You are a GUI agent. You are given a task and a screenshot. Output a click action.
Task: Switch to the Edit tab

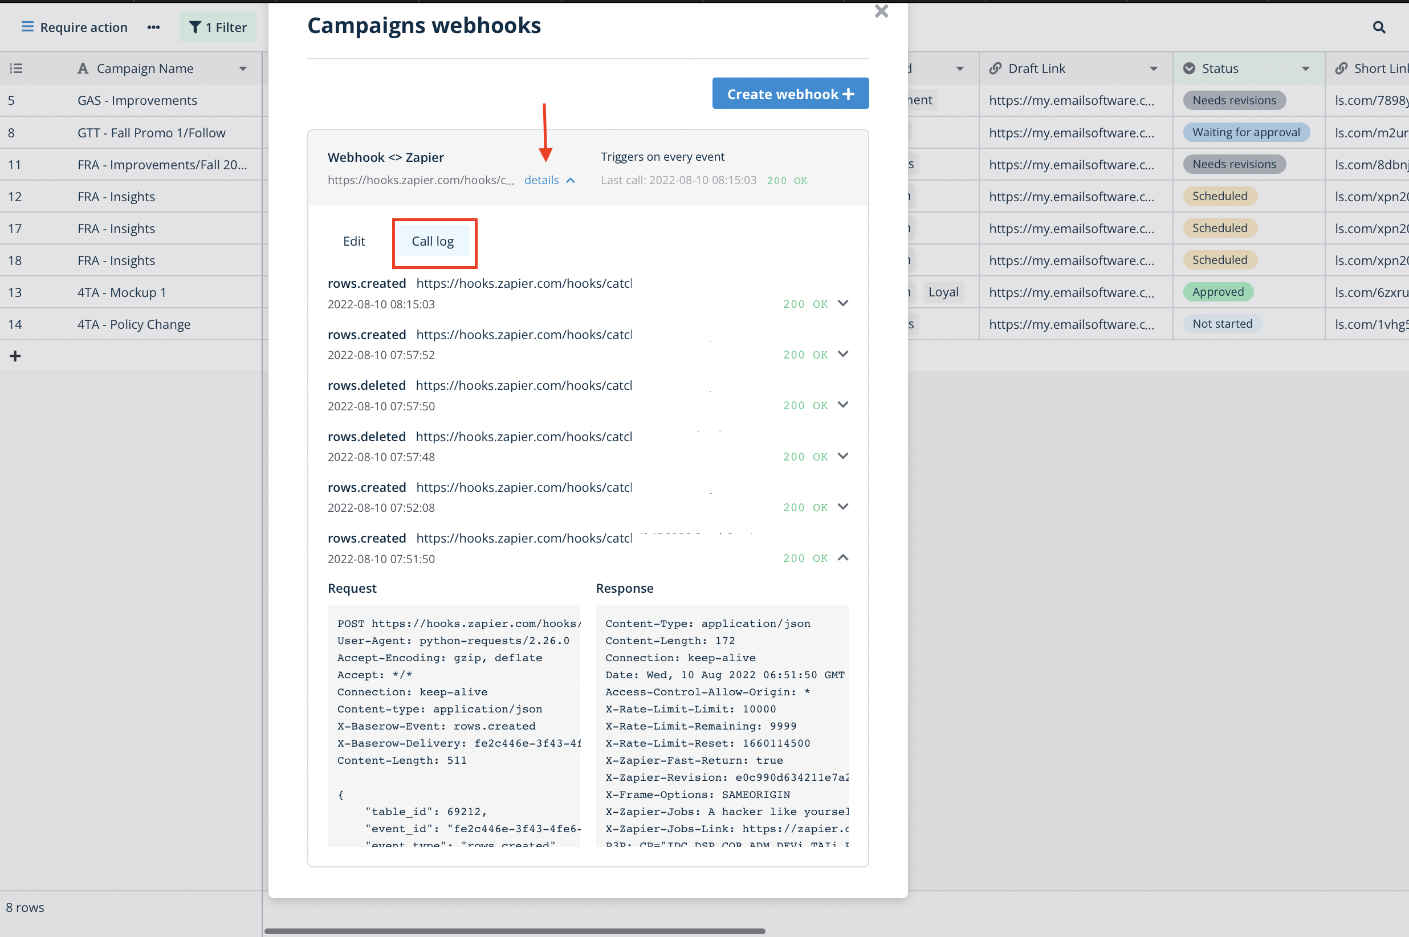354,242
